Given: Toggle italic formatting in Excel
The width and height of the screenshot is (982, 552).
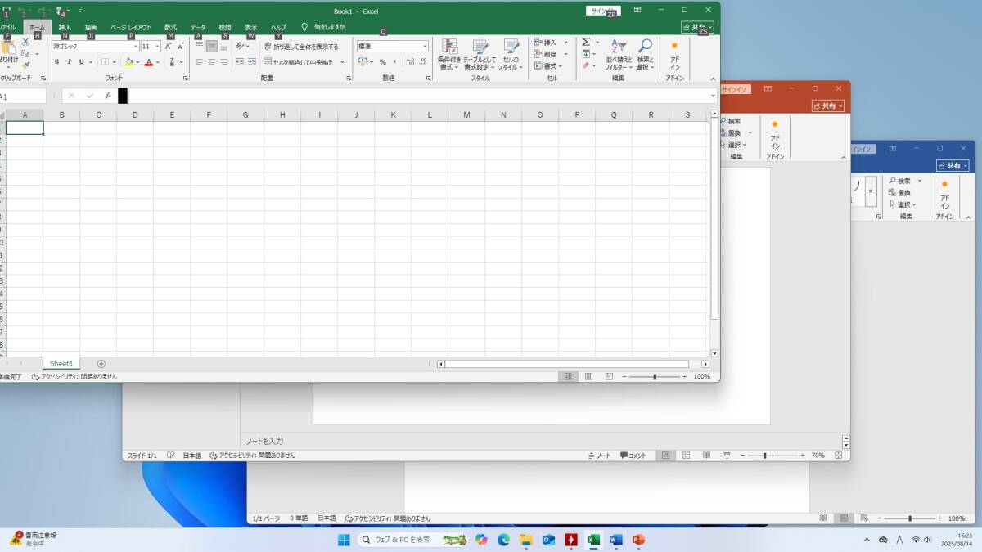Looking at the screenshot, I should click(x=69, y=62).
